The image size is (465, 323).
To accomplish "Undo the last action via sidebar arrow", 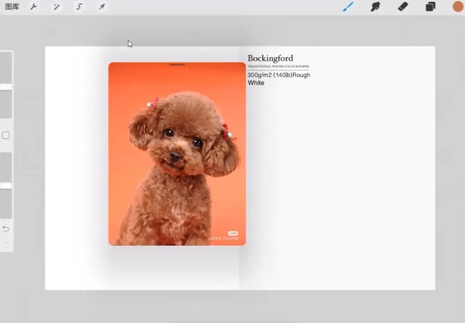I will (6, 228).
